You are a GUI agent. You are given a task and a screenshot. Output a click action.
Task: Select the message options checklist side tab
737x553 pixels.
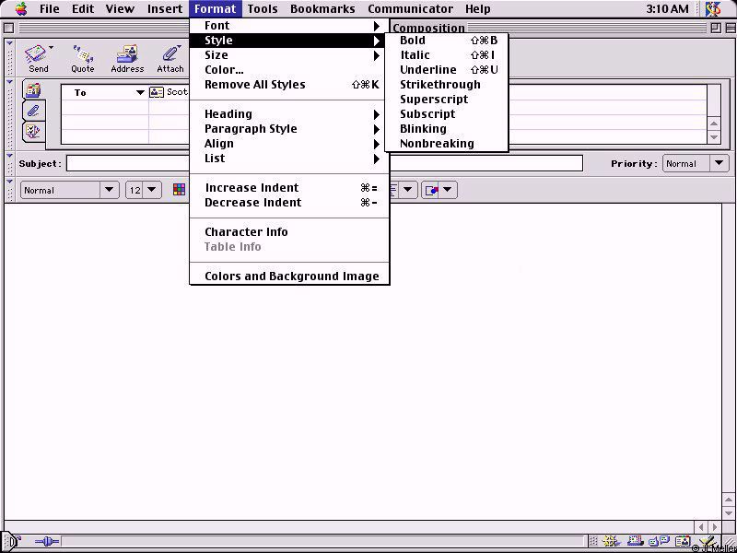click(33, 131)
